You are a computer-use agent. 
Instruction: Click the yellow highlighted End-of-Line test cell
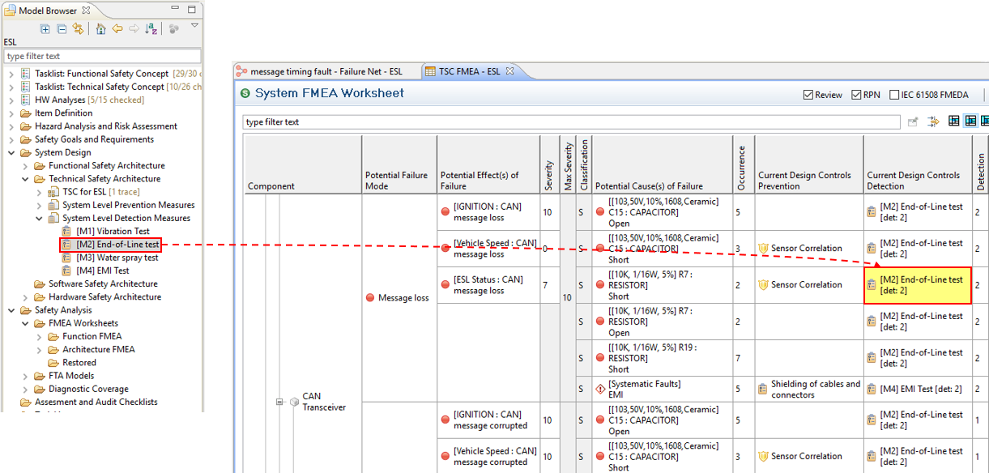(917, 285)
